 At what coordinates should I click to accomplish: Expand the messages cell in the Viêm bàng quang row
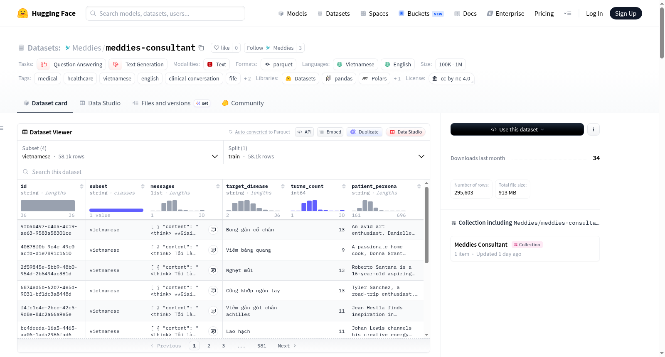(x=213, y=250)
